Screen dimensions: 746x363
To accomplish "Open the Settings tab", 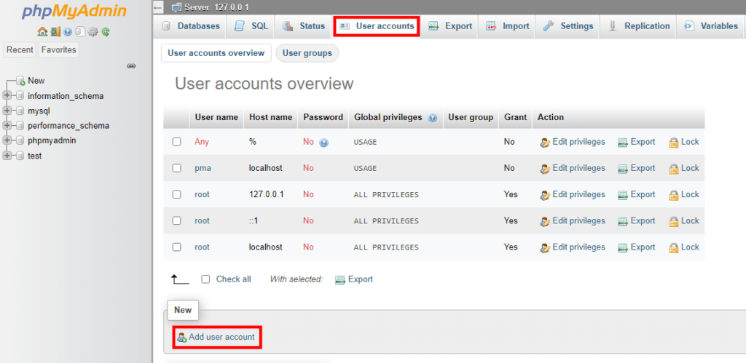I will point(568,26).
